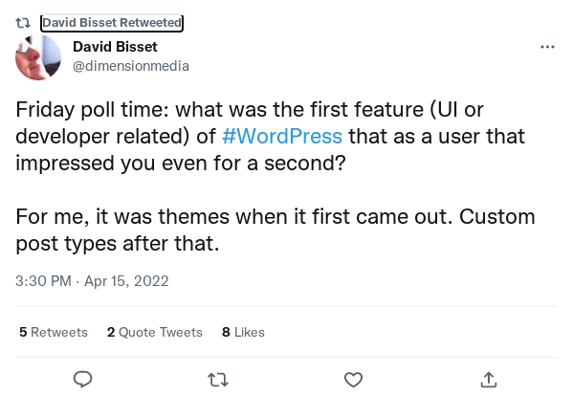Like the tweet with the heart icon

(354, 380)
